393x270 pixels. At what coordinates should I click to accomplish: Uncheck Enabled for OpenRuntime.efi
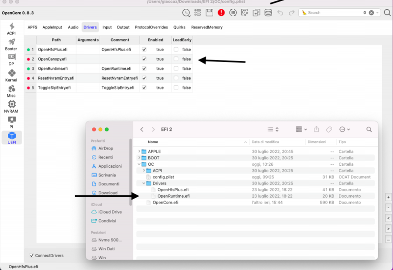click(144, 68)
